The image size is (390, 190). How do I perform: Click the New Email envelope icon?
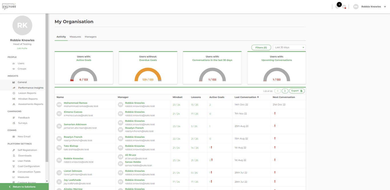click(14, 137)
